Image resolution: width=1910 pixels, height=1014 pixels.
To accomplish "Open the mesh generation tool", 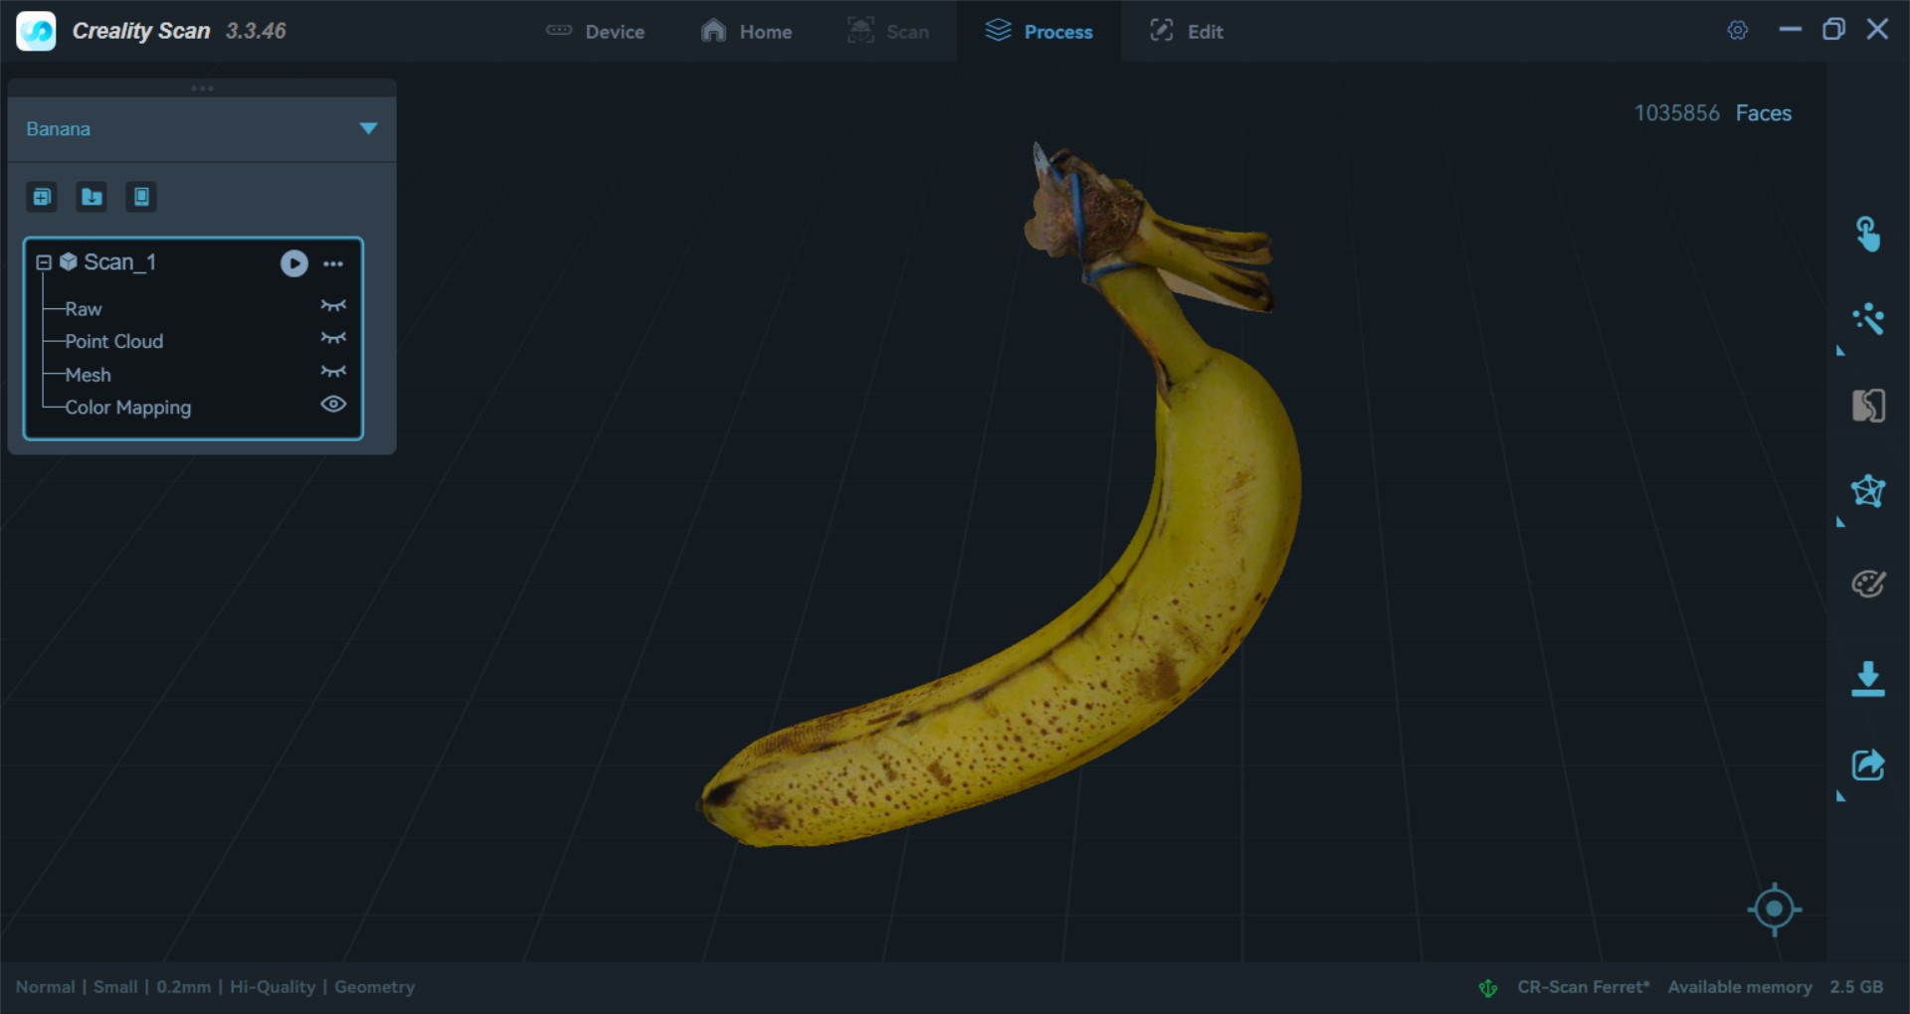I will (1867, 491).
